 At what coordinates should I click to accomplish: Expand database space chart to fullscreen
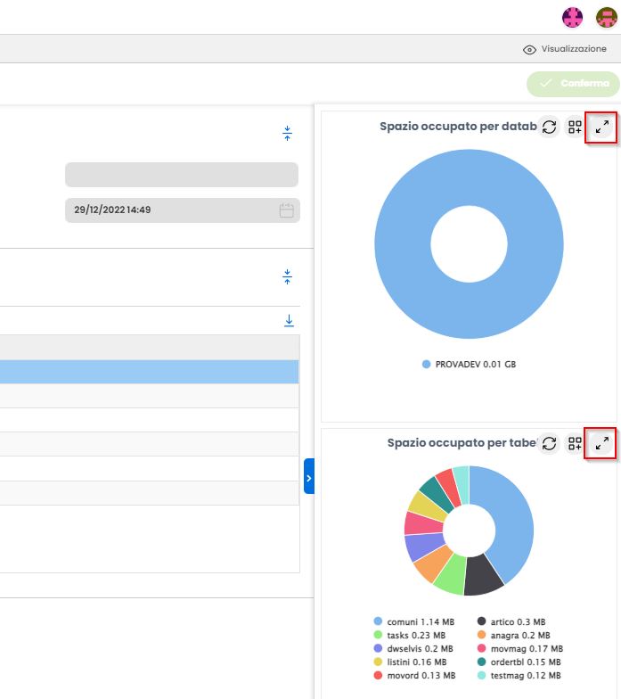click(x=602, y=127)
